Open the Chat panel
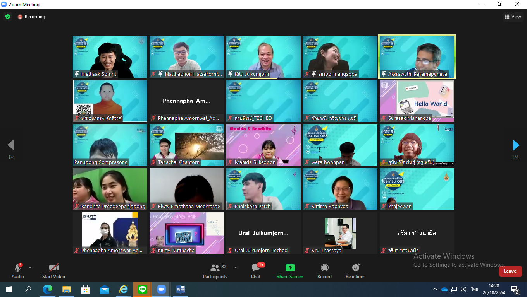Image resolution: width=527 pixels, height=297 pixels. pos(256,271)
